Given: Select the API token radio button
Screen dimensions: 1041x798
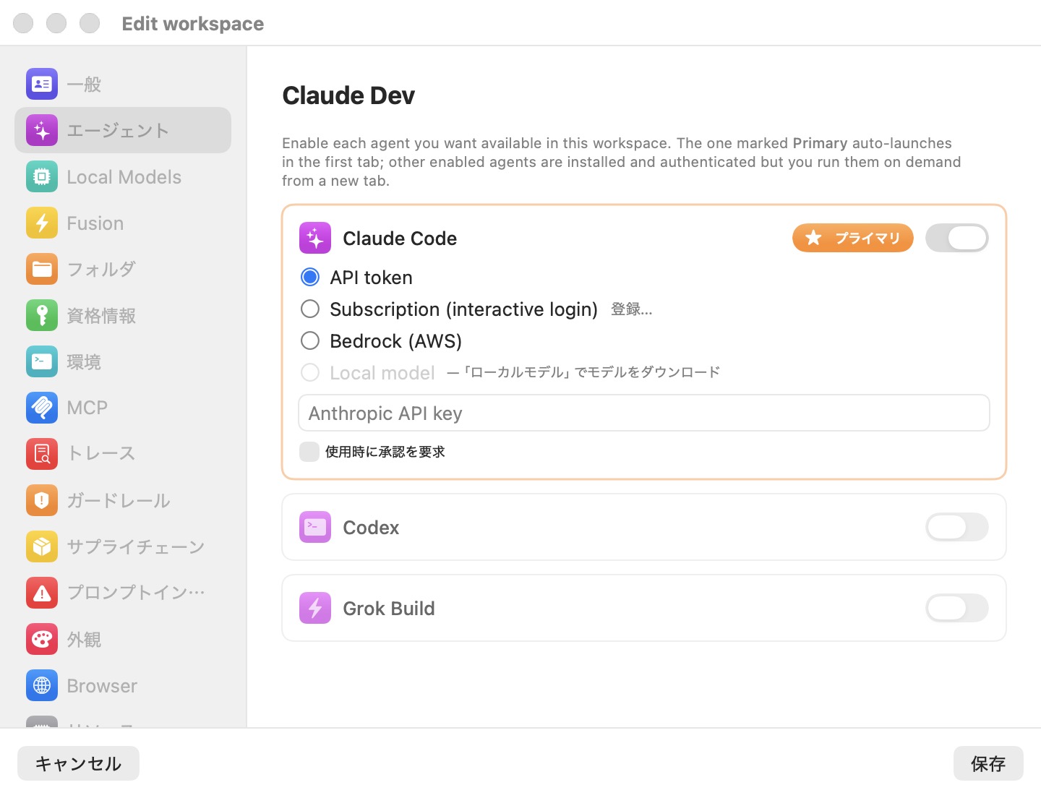Looking at the screenshot, I should coord(310,277).
